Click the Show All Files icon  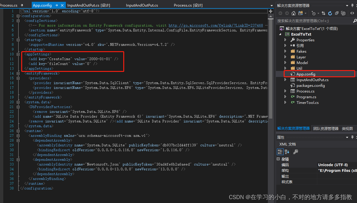[x=344, y=13]
